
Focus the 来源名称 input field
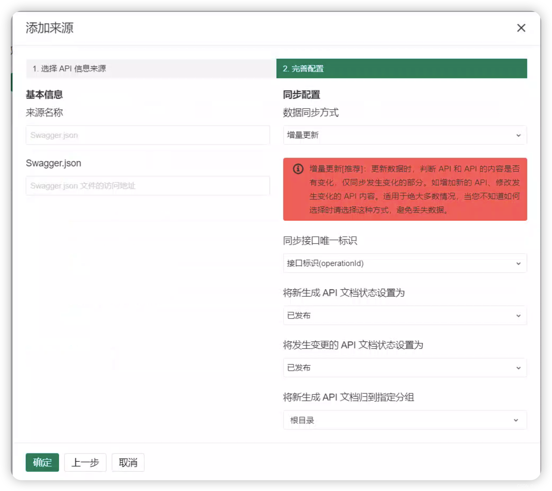pyautogui.click(x=148, y=135)
